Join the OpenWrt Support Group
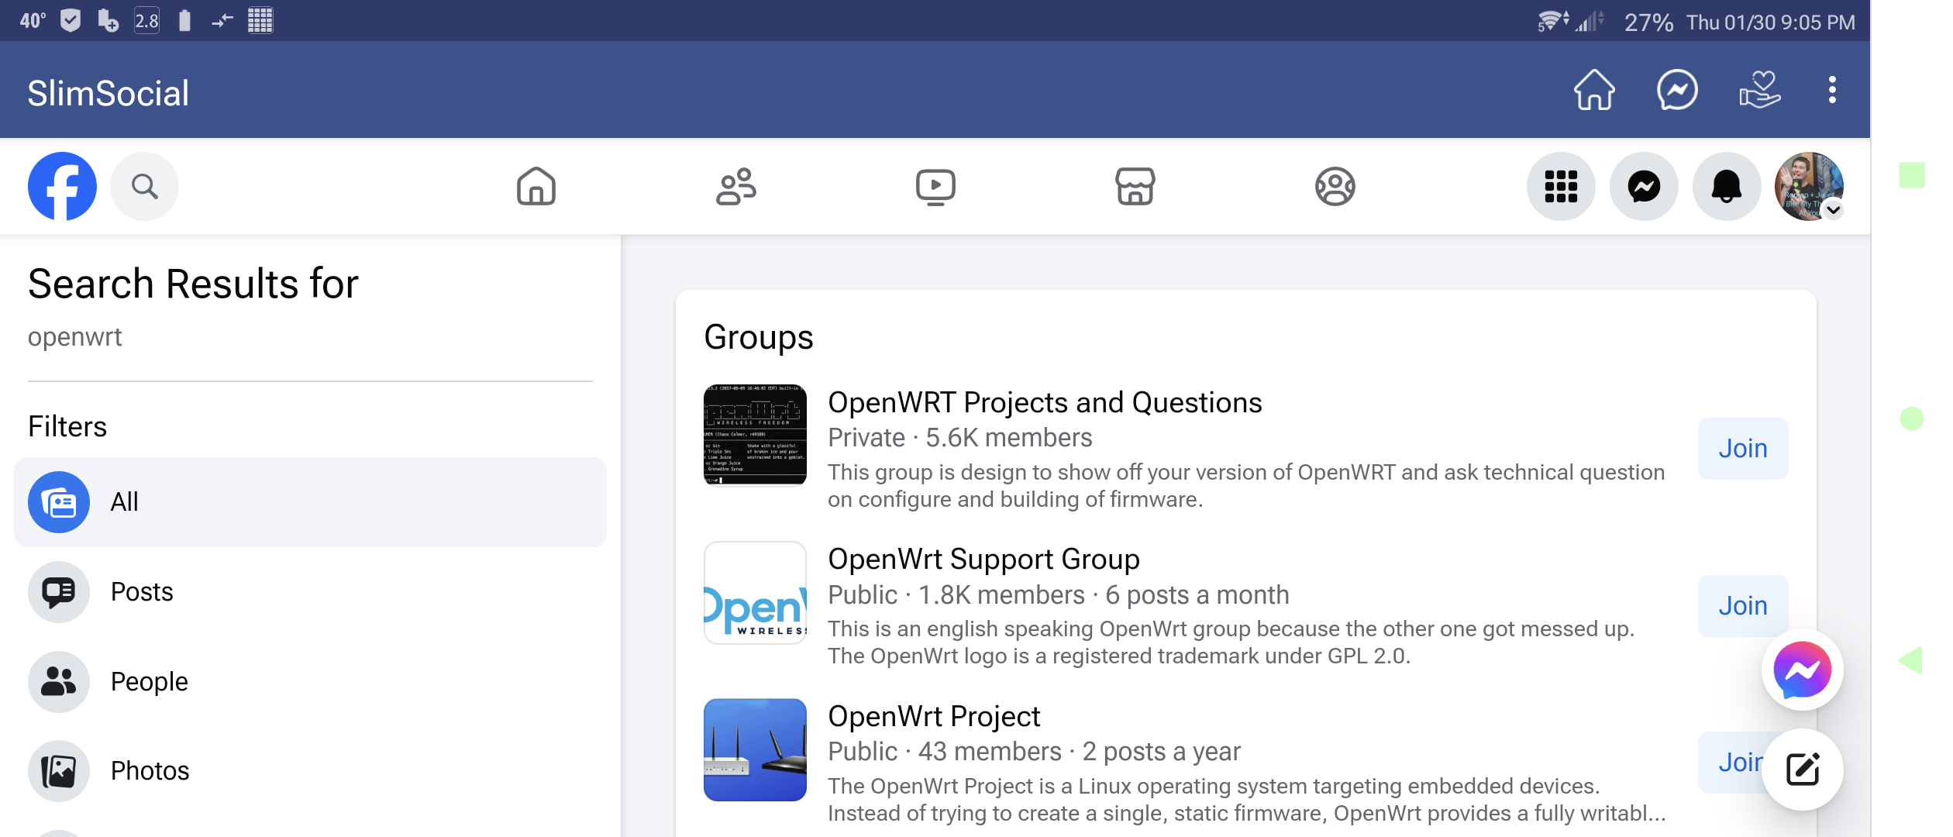 coord(1742,606)
